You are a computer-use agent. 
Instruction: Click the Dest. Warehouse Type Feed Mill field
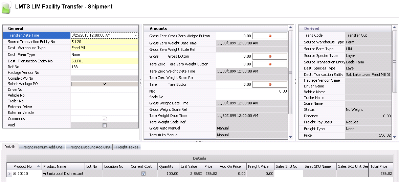(105, 48)
